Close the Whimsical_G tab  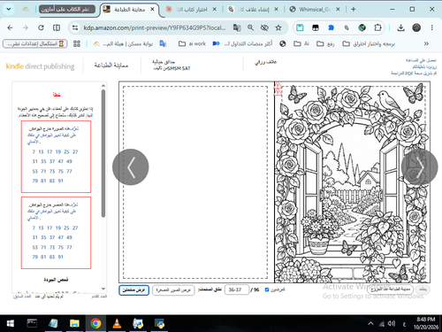pyautogui.click(x=338, y=9)
